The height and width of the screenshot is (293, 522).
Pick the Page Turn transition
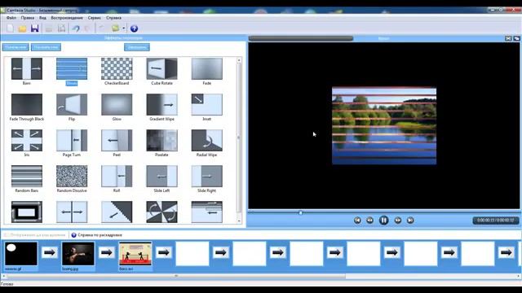click(x=72, y=141)
